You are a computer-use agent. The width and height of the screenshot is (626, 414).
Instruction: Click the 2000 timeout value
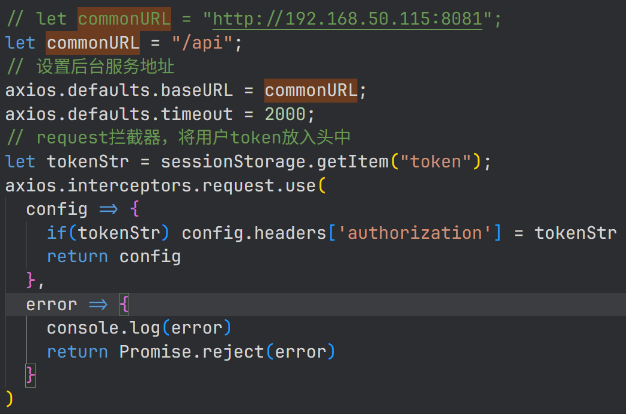285,115
